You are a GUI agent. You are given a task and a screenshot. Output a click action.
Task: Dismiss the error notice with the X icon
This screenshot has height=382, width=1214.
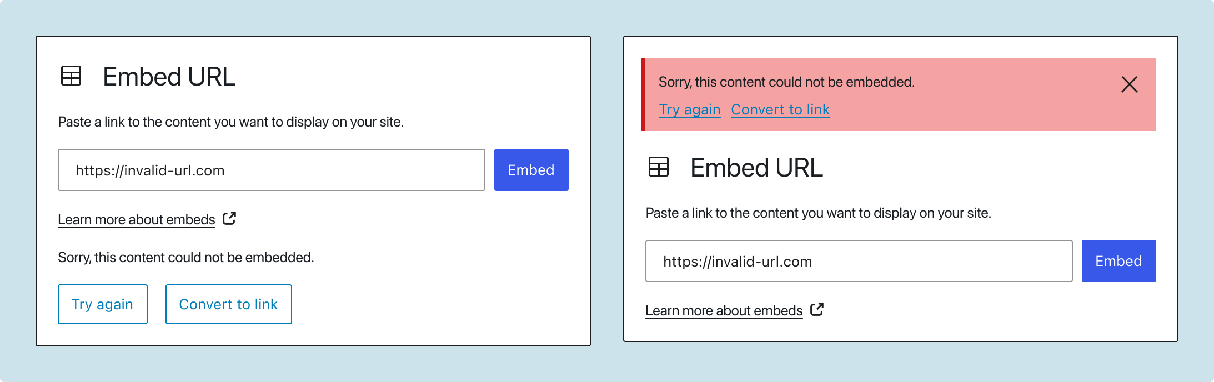tap(1130, 84)
